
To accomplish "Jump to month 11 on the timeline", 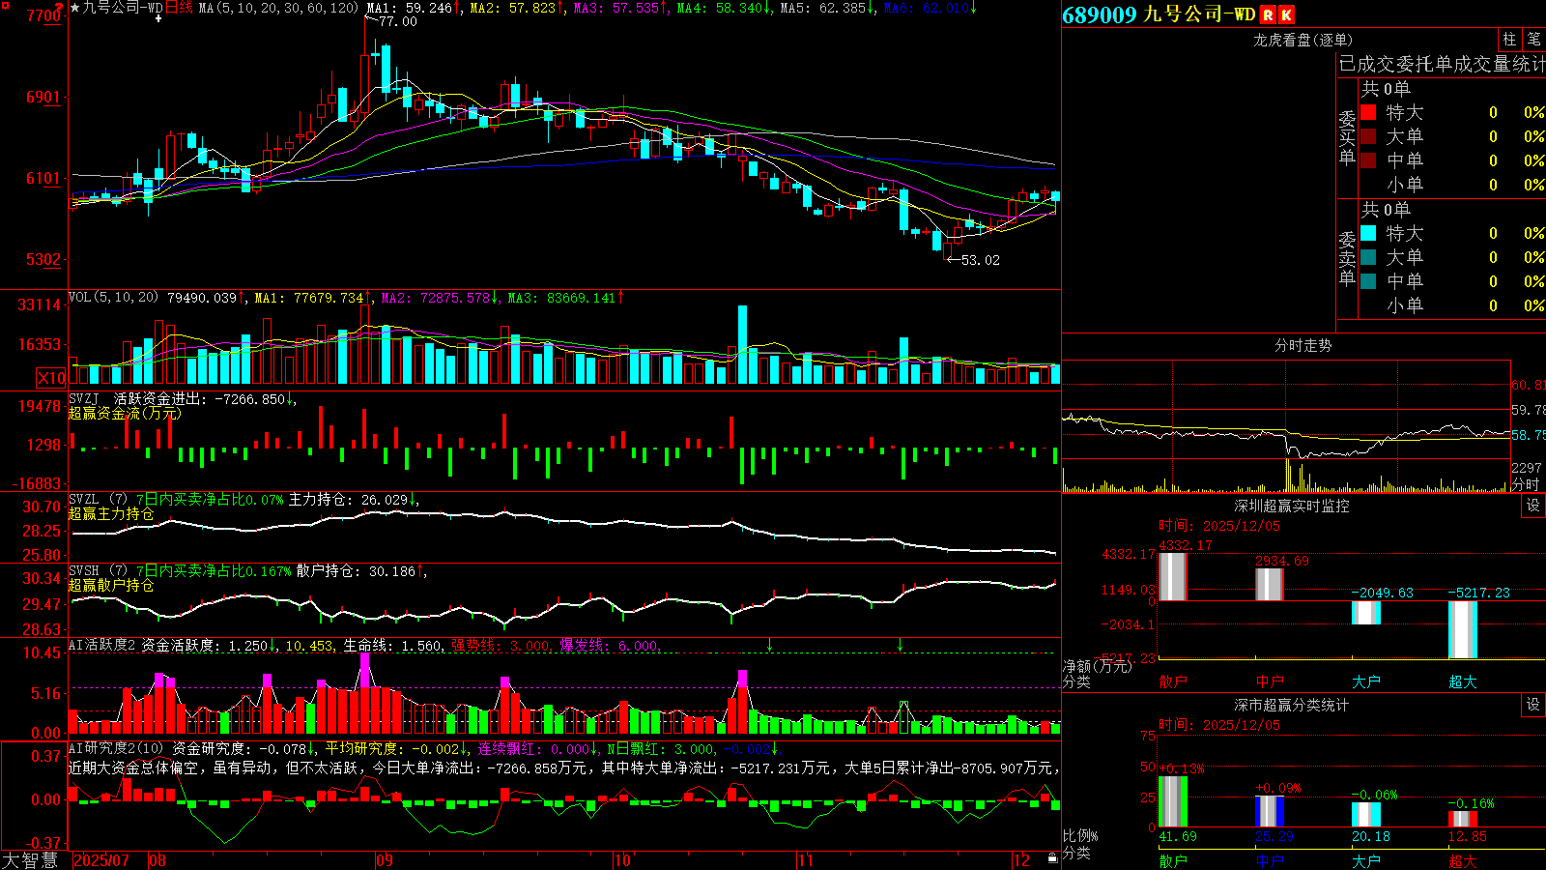I will point(806,860).
